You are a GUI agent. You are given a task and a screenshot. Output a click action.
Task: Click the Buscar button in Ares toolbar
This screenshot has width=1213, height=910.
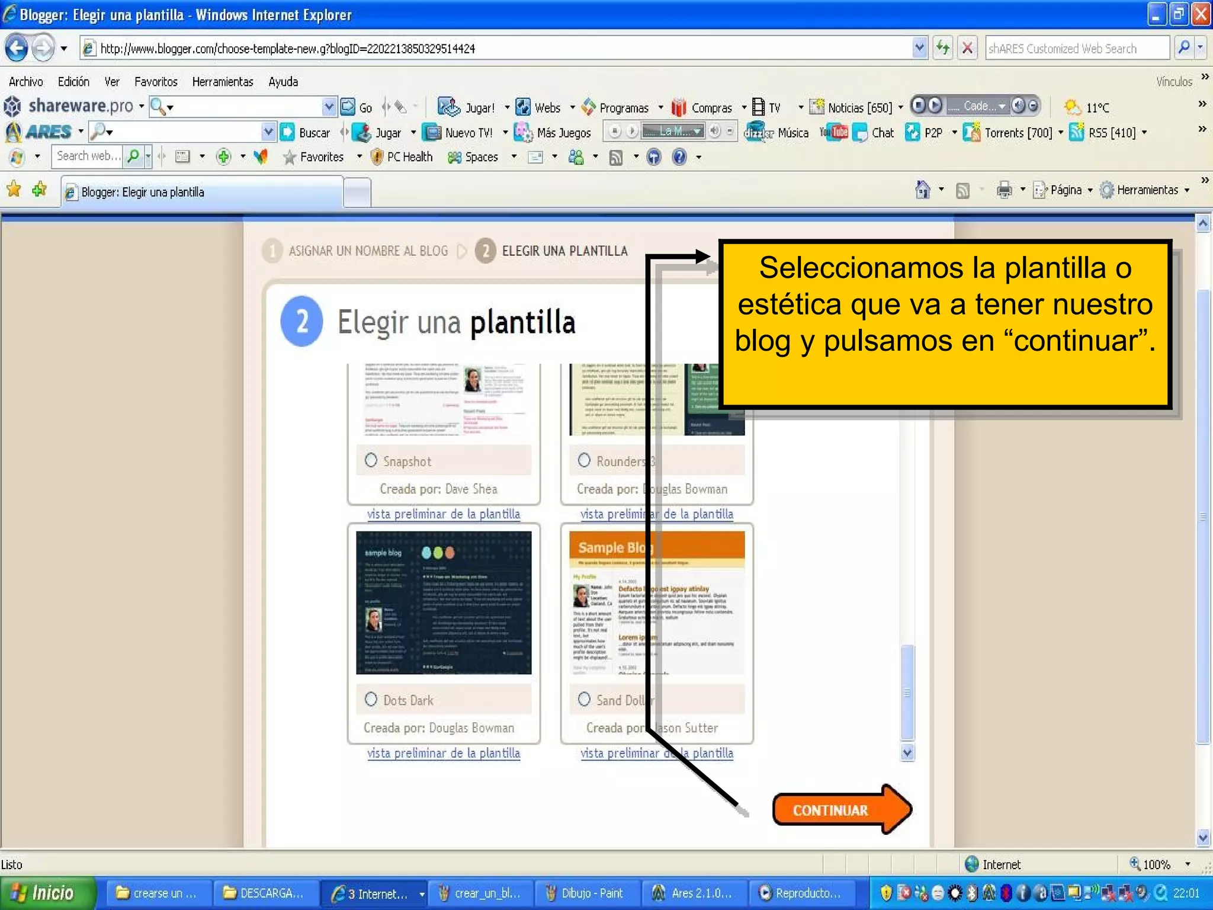click(x=305, y=133)
